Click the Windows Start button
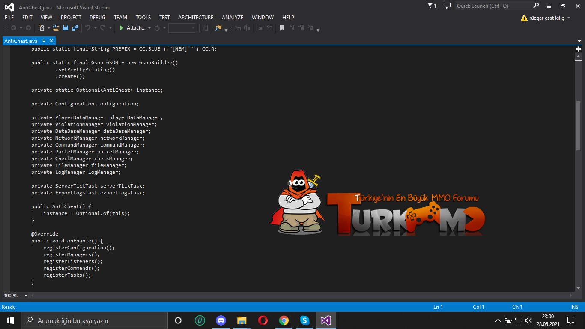 pyautogui.click(x=10, y=320)
